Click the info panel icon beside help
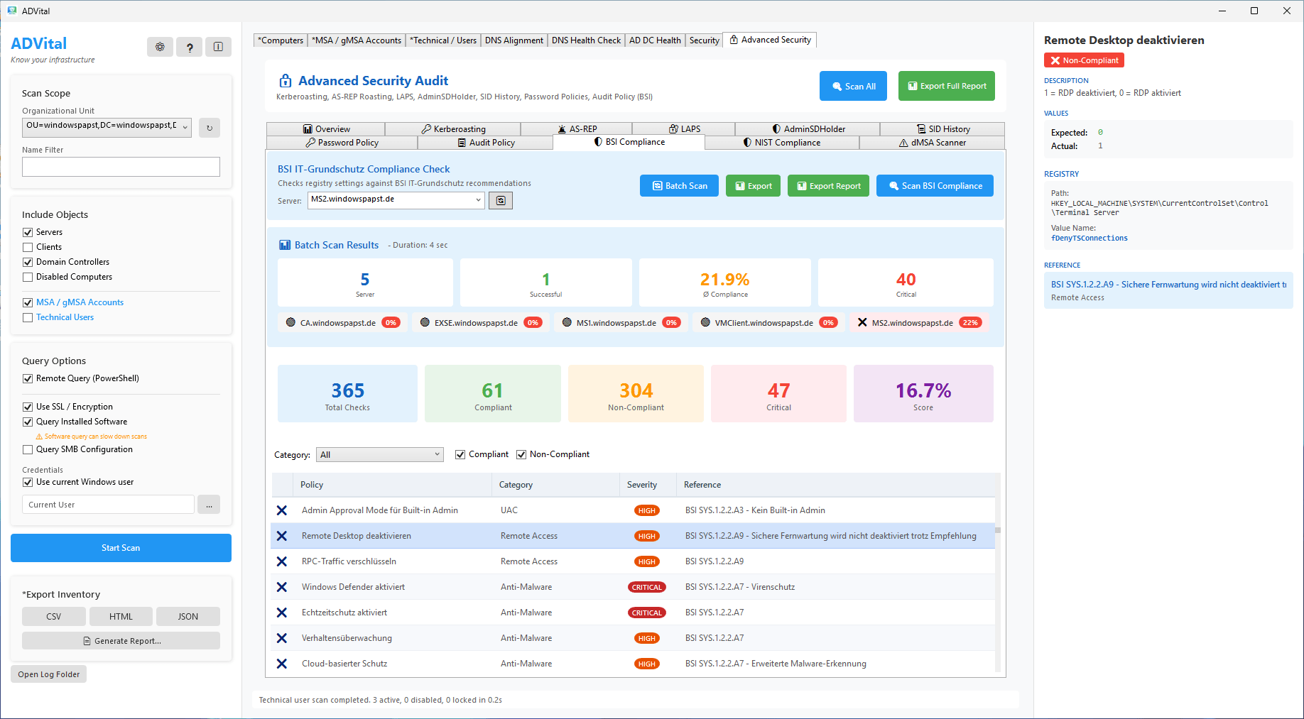 click(x=218, y=47)
